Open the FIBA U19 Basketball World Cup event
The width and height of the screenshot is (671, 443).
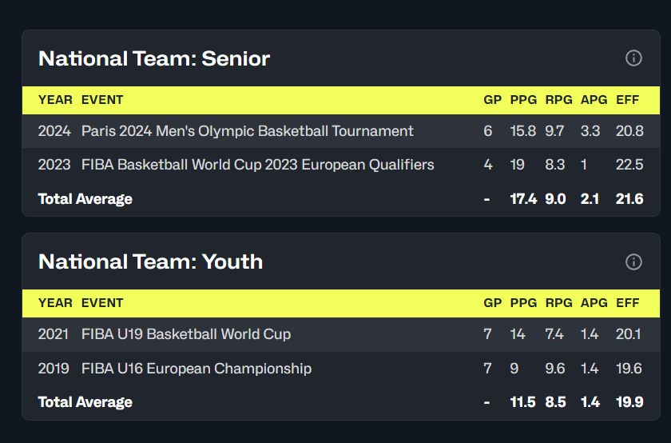point(186,334)
